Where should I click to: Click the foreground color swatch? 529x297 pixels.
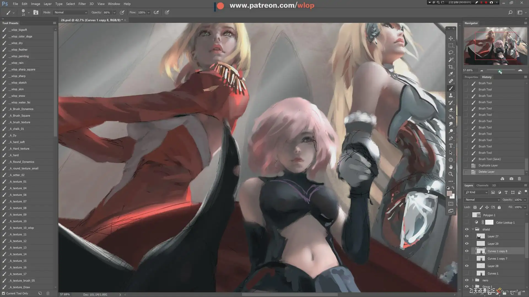[x=449, y=193]
